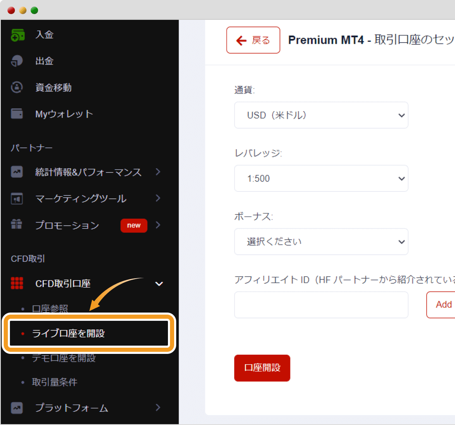Click the 統計情報&パフォーマンス chart icon

[17, 172]
